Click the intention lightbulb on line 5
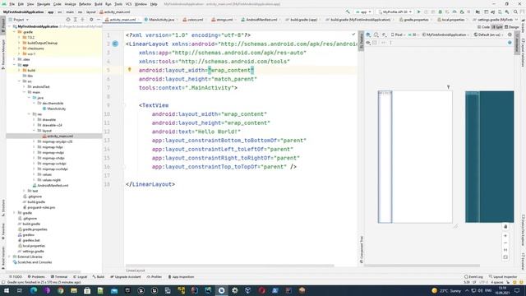Image resolution: width=526 pixels, height=296 pixels. pyautogui.click(x=130, y=70)
